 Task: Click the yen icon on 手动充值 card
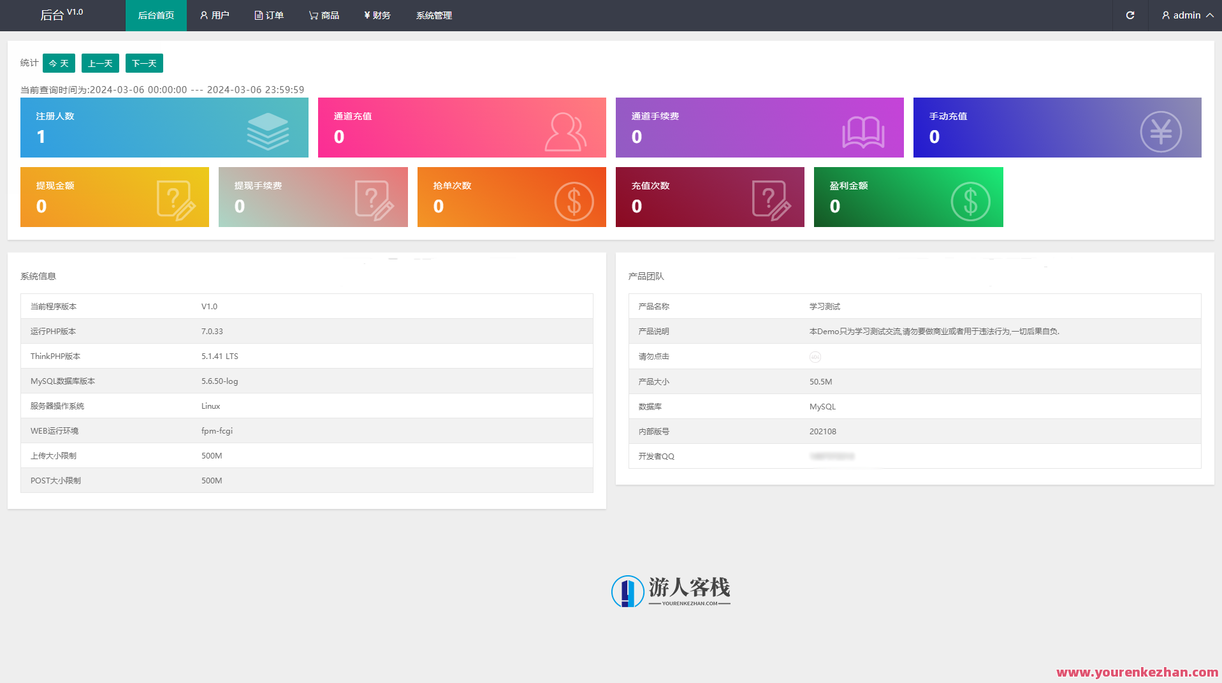1160,132
